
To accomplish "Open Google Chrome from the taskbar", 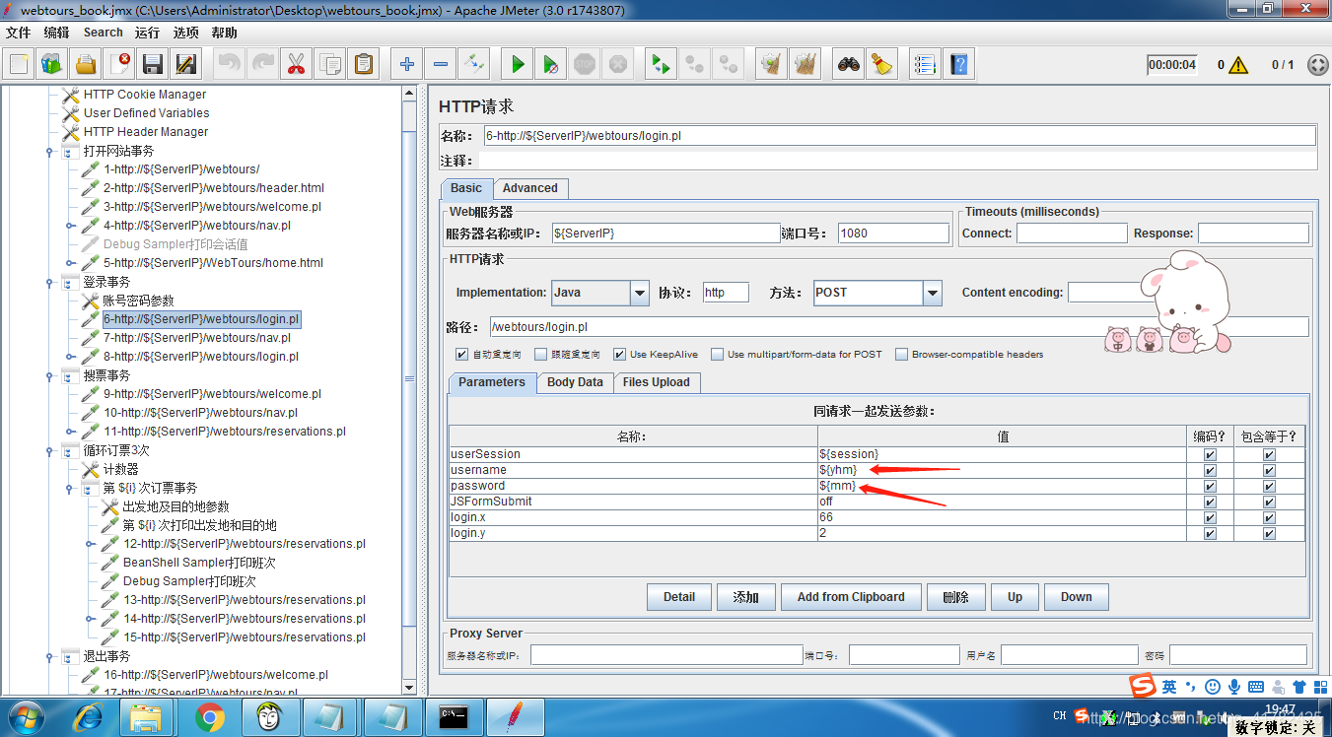I will point(209,718).
